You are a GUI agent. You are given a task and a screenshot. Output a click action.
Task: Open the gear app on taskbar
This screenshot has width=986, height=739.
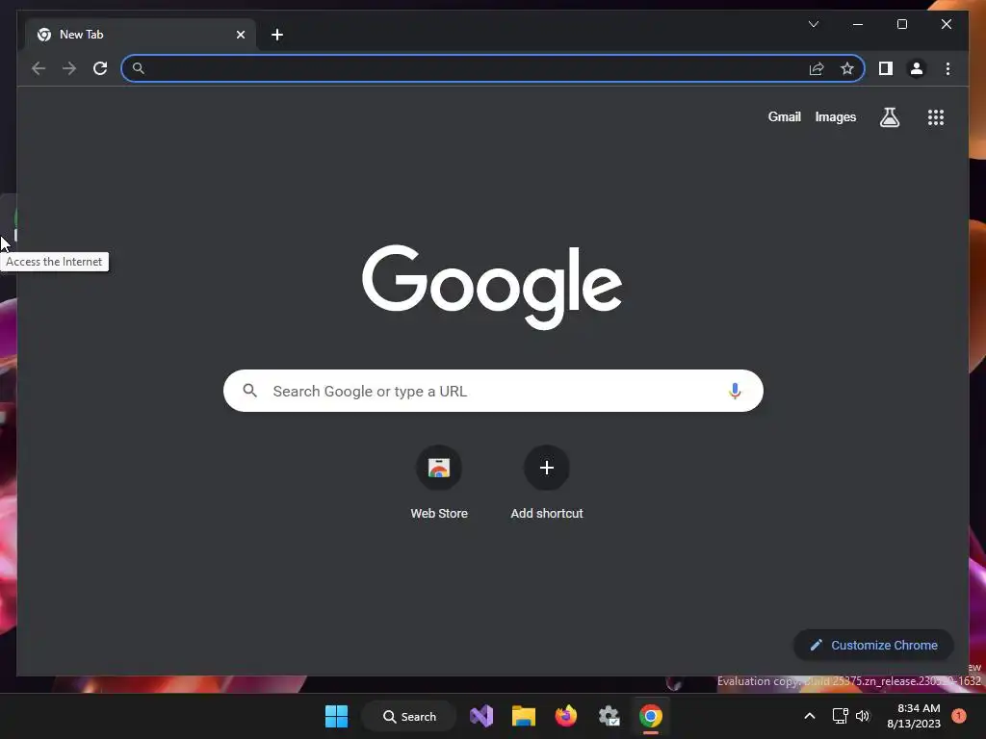tap(609, 716)
